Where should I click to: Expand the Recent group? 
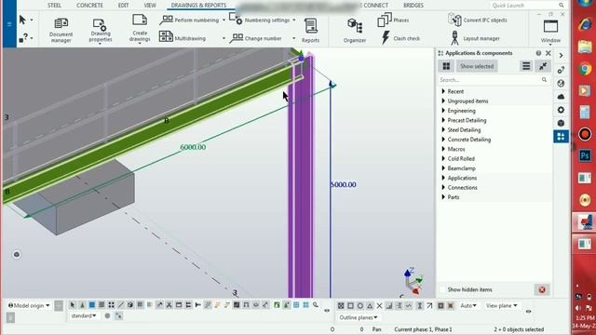[443, 91]
